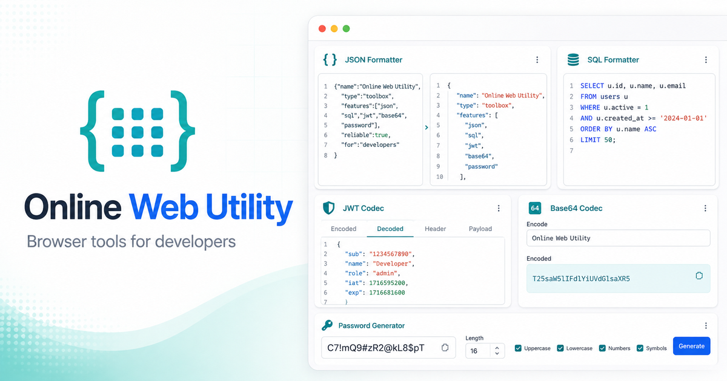The image size is (727, 381).
Task: Increase password length with up arrow
Action: (497, 348)
